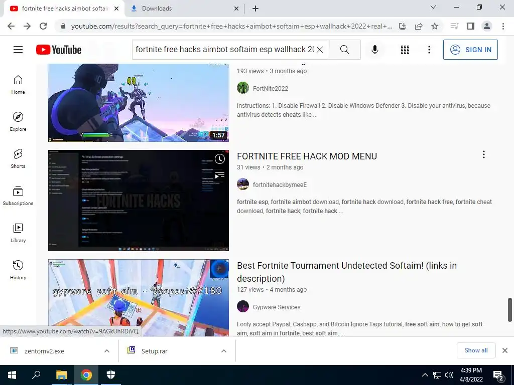Add mod menu video to Watch Later

click(x=220, y=159)
